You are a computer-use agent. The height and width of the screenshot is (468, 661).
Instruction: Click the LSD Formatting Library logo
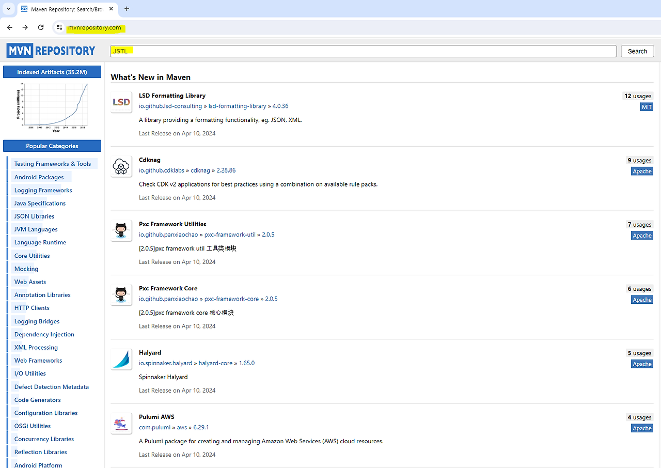[x=121, y=102]
